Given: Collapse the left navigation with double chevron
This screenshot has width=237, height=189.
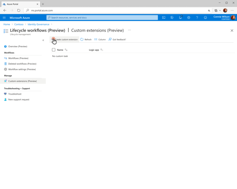Looking at the screenshot, I should coord(43,40).
